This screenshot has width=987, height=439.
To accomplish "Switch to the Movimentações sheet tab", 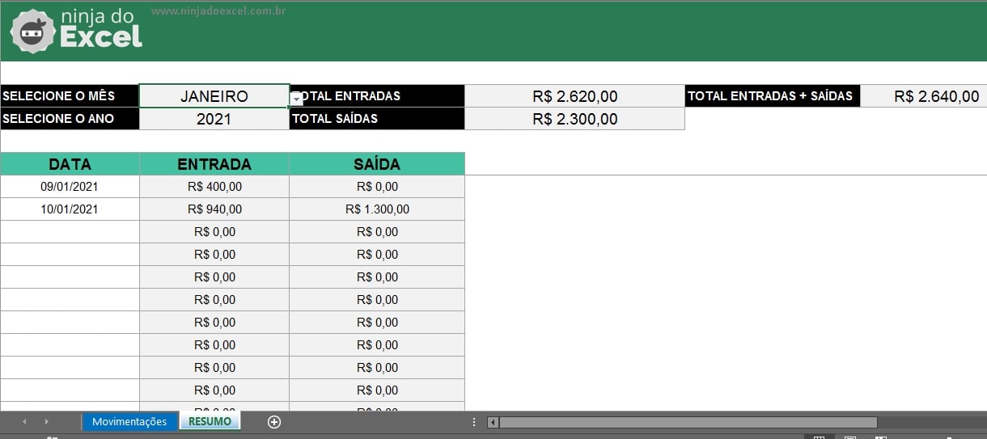I will 129,421.
